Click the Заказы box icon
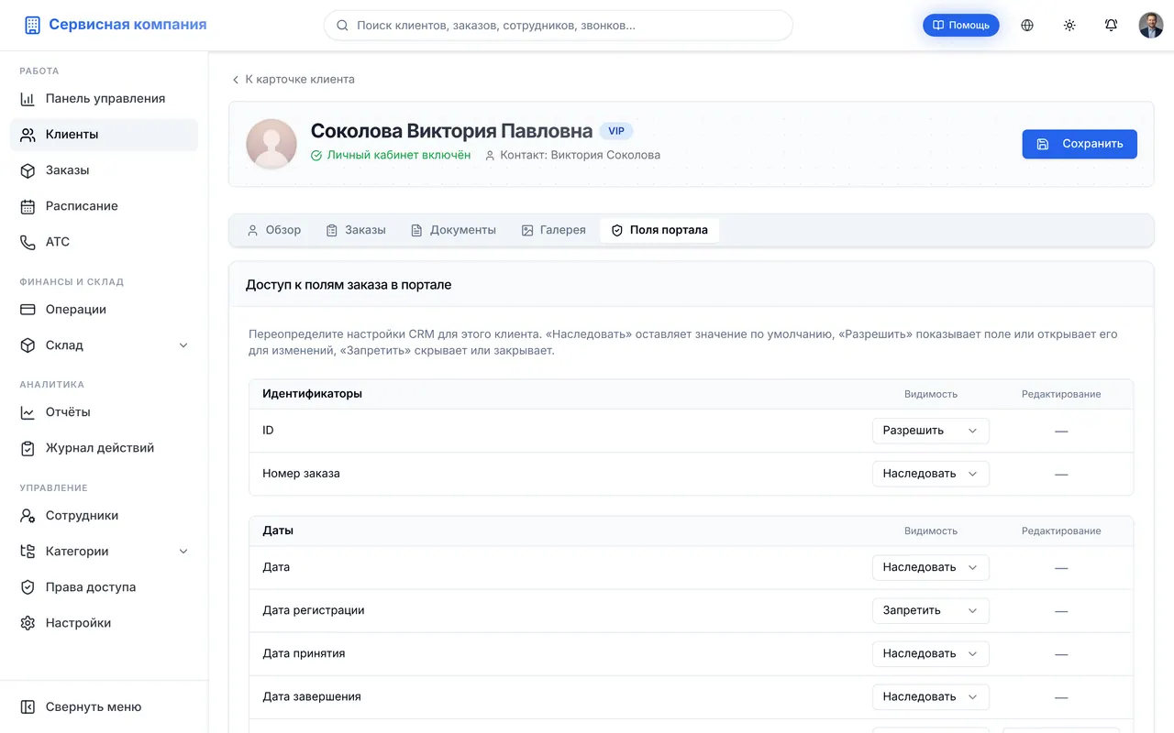1174x733 pixels. pyautogui.click(x=28, y=170)
